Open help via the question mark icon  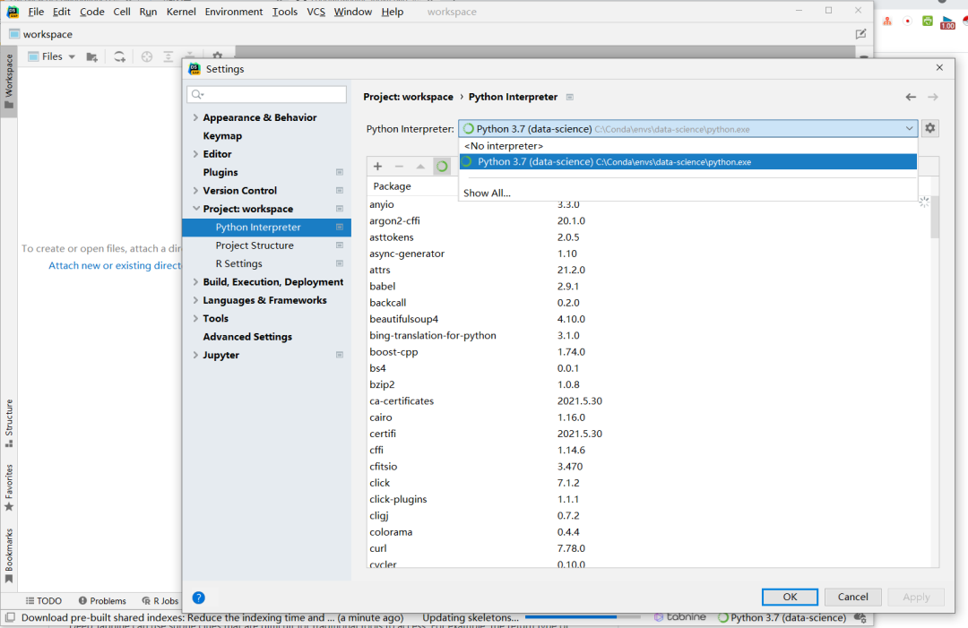[198, 598]
